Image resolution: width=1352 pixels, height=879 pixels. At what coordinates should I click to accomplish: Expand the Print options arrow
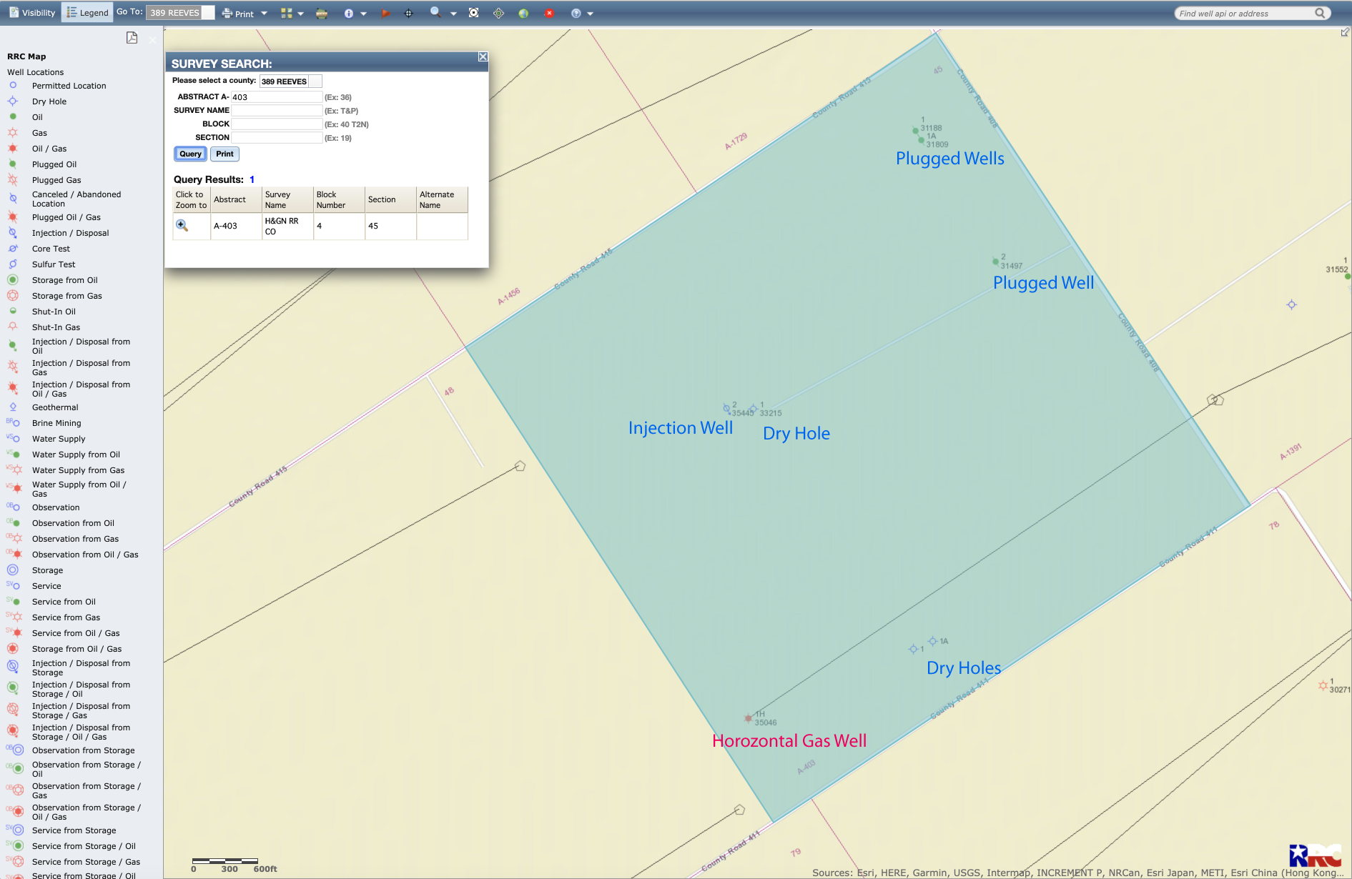coord(265,14)
